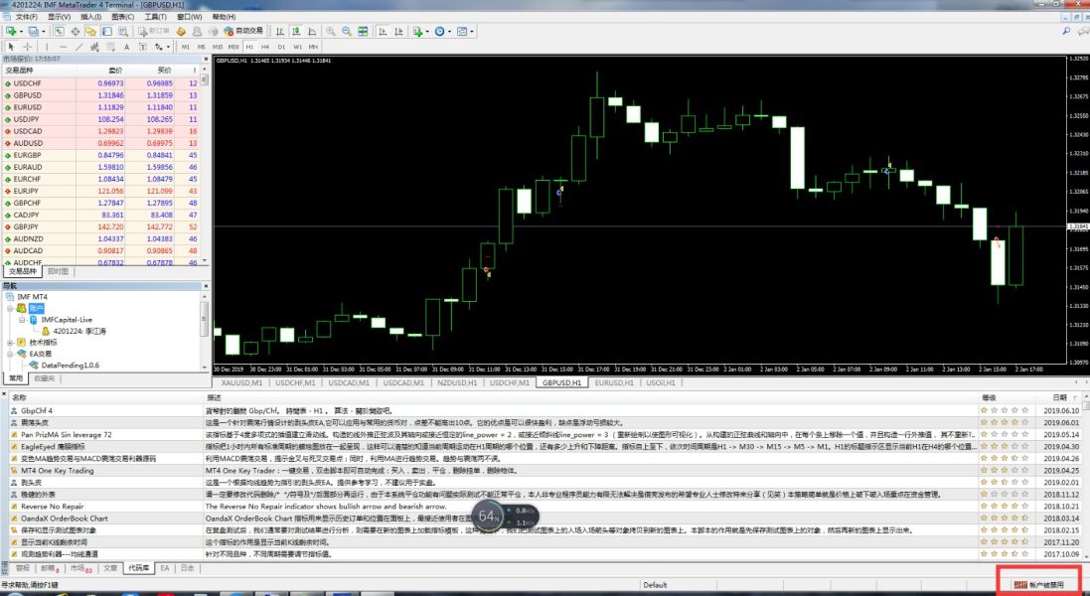Collapse the EA交易 tree node
1090x596 pixels.
11,354
